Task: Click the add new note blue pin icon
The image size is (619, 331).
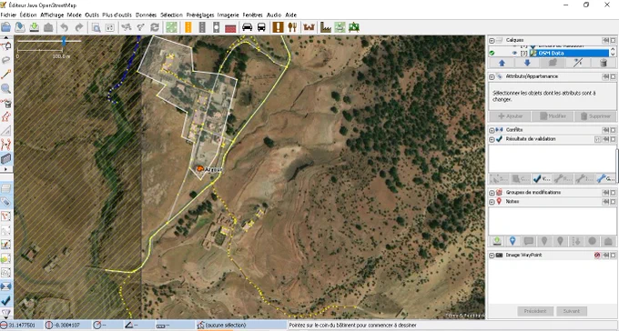Action: click(x=512, y=241)
